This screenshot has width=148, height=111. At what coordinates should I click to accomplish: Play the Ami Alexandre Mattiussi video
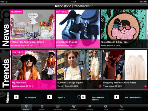point(83,97)
